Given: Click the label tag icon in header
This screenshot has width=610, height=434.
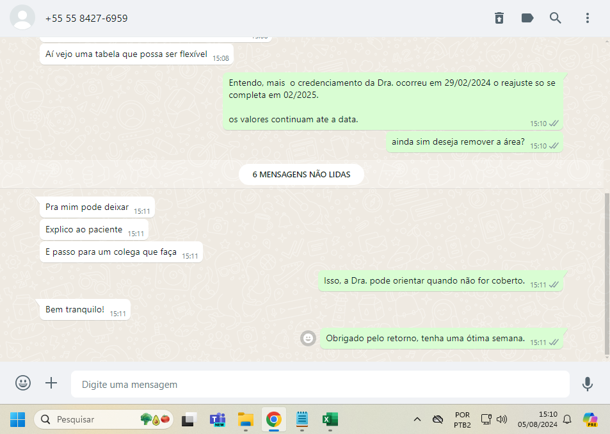Looking at the screenshot, I should 527,18.
